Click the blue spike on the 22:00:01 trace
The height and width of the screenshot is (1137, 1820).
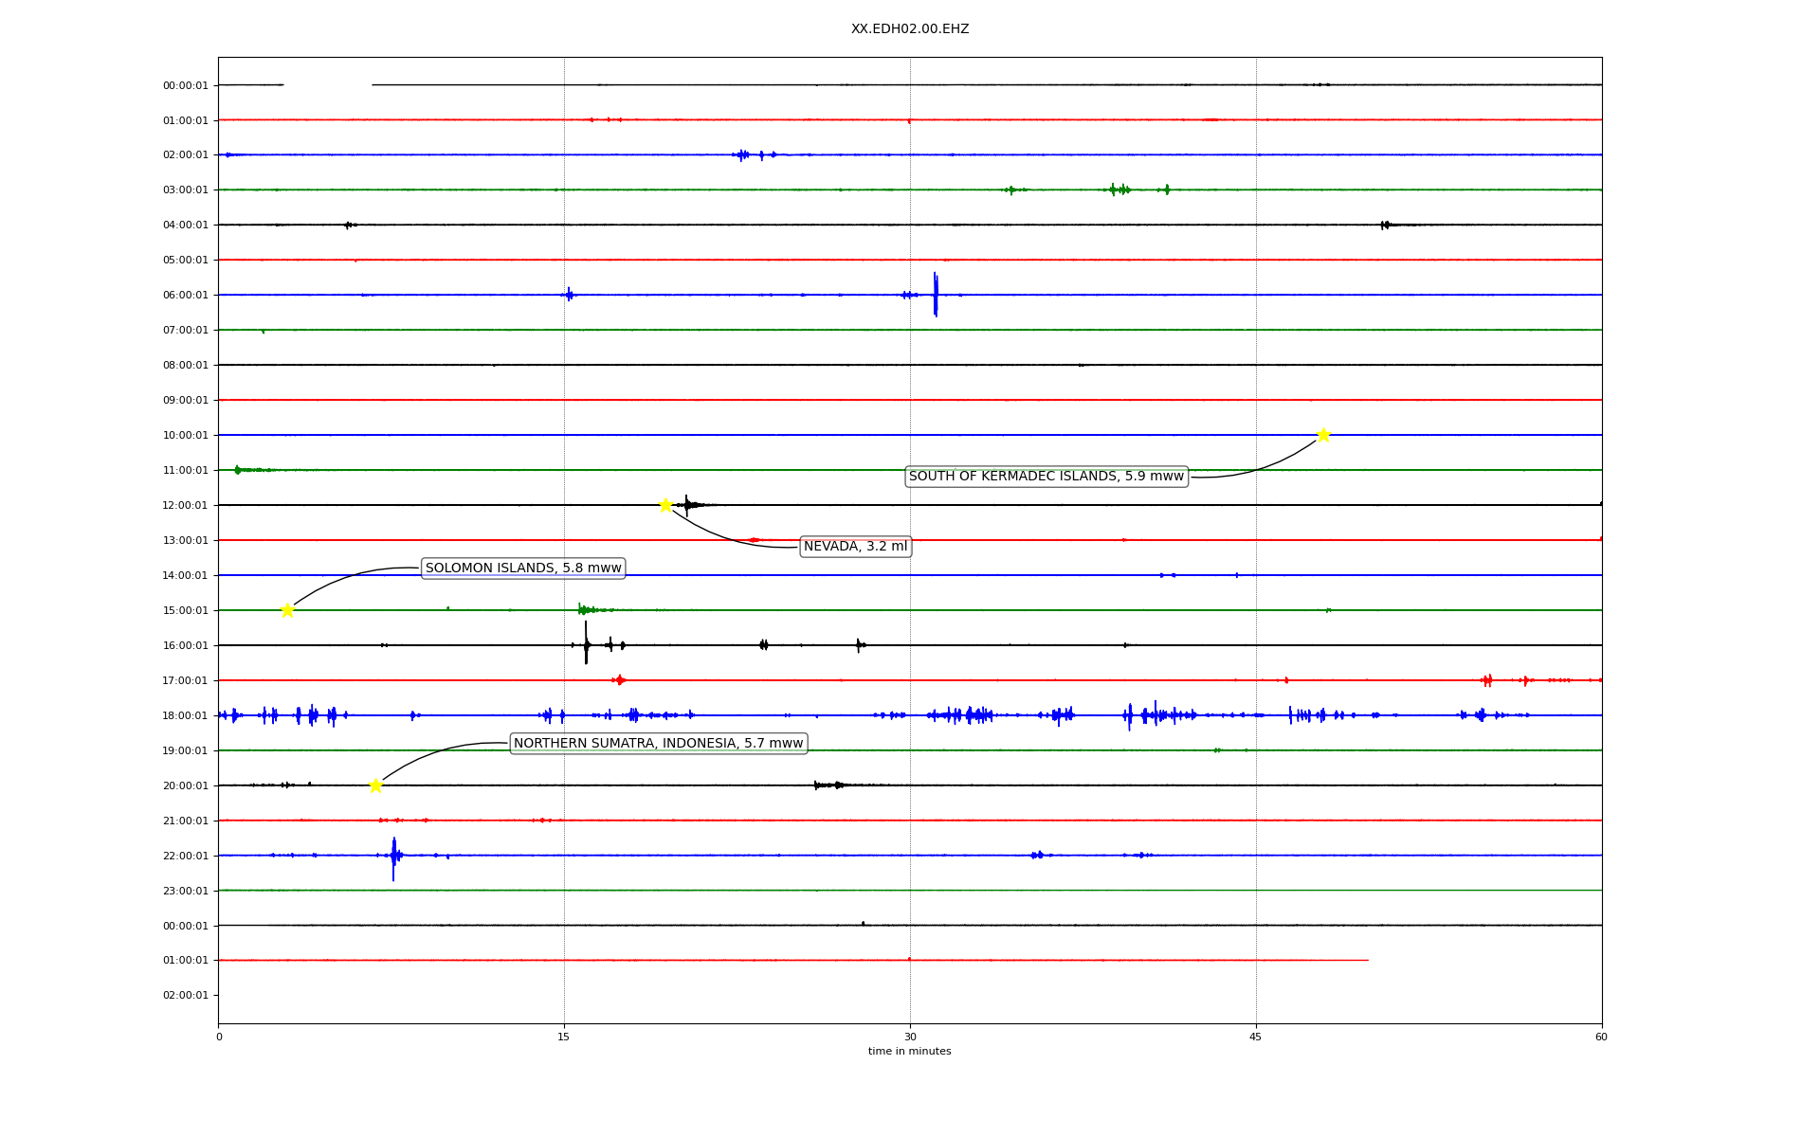(x=393, y=857)
